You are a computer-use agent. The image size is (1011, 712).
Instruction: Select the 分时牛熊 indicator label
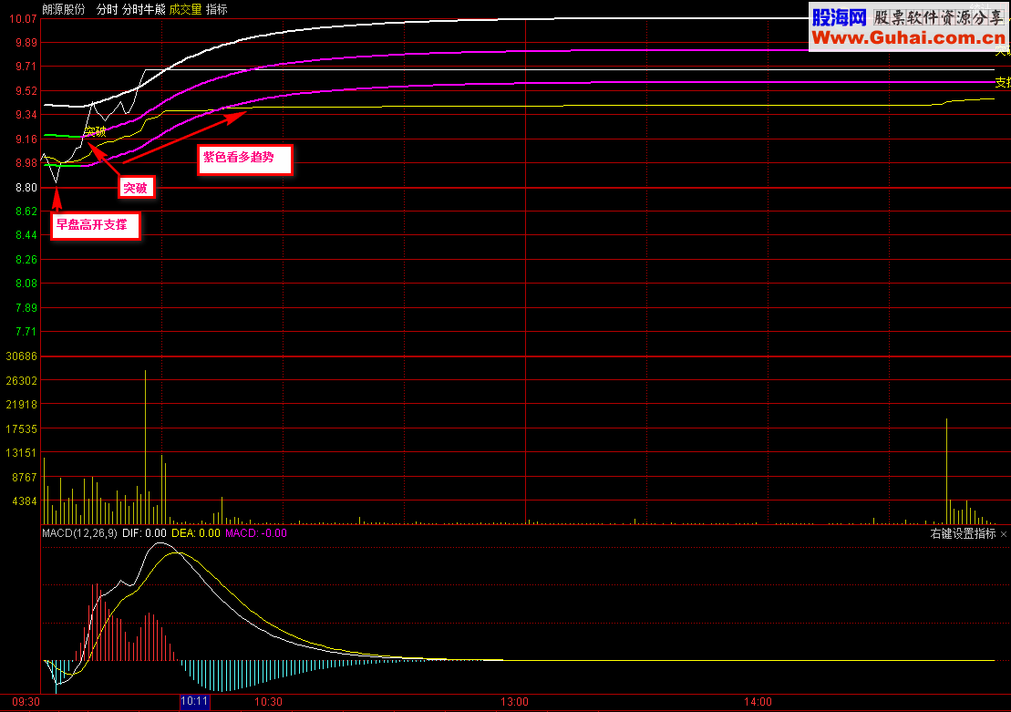(x=144, y=10)
